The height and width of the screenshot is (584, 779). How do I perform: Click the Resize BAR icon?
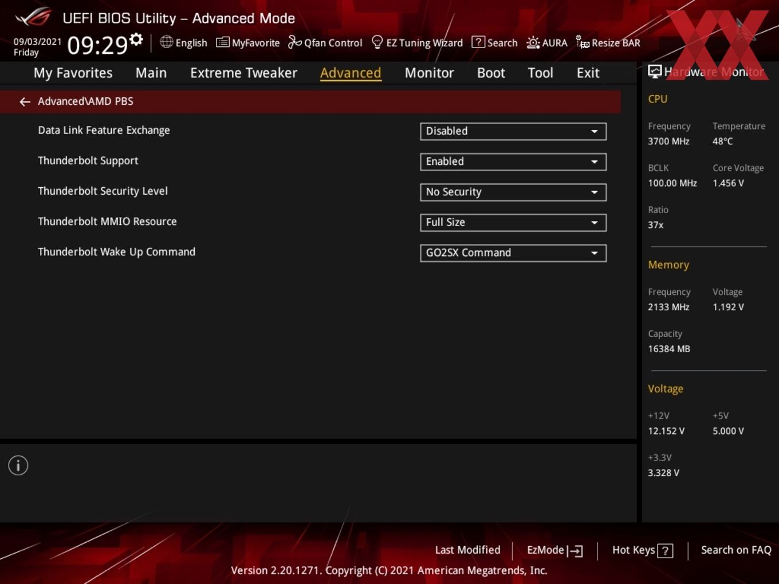point(583,42)
